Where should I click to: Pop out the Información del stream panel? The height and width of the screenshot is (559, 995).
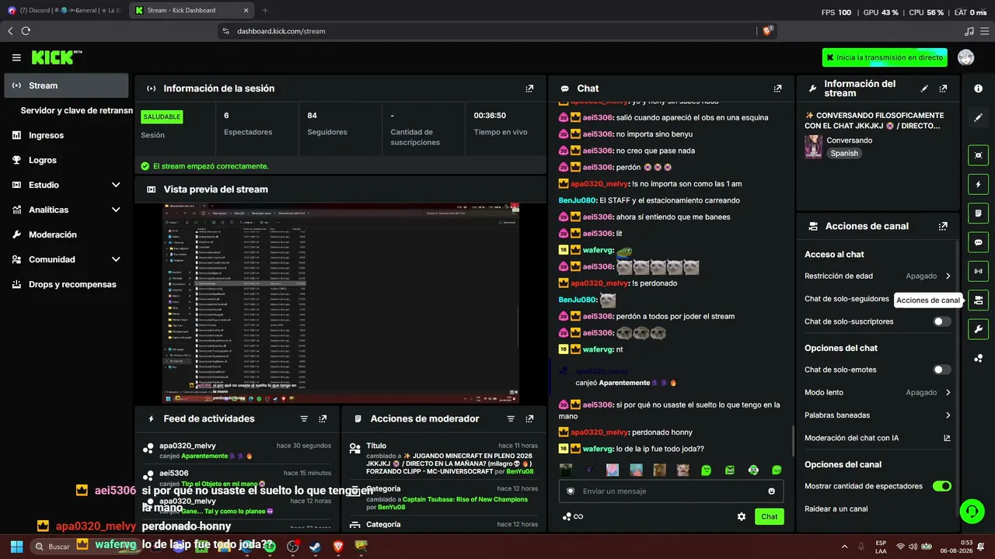click(943, 89)
